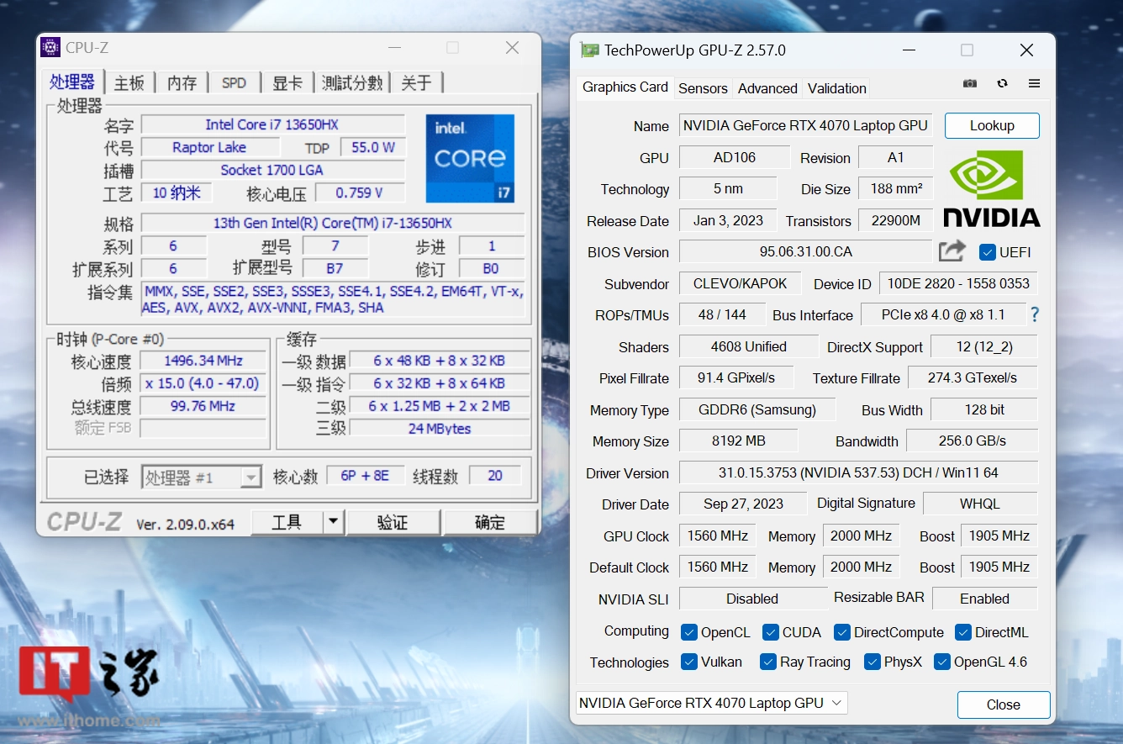Click the 验证 button in CPU-Z
This screenshot has height=744, width=1123.
click(x=393, y=522)
